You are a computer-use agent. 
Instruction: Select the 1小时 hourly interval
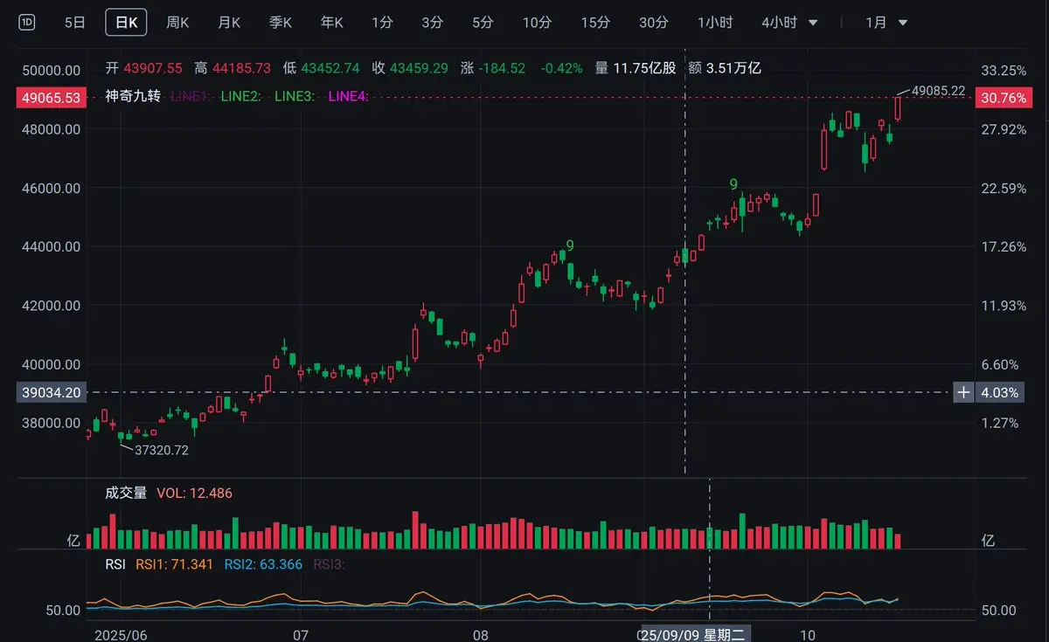(x=715, y=23)
